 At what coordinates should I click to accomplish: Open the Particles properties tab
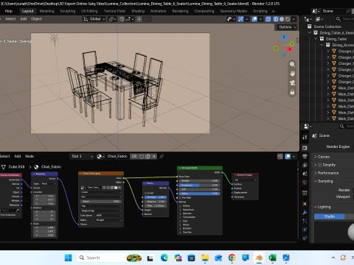click(x=305, y=221)
